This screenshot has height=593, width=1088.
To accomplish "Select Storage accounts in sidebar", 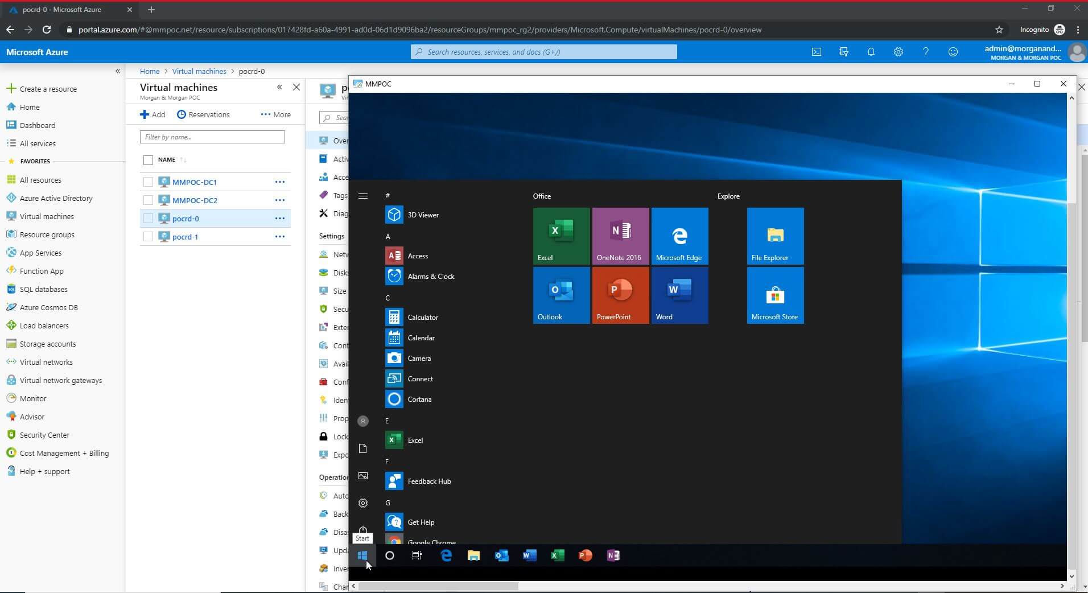I will point(41,344).
